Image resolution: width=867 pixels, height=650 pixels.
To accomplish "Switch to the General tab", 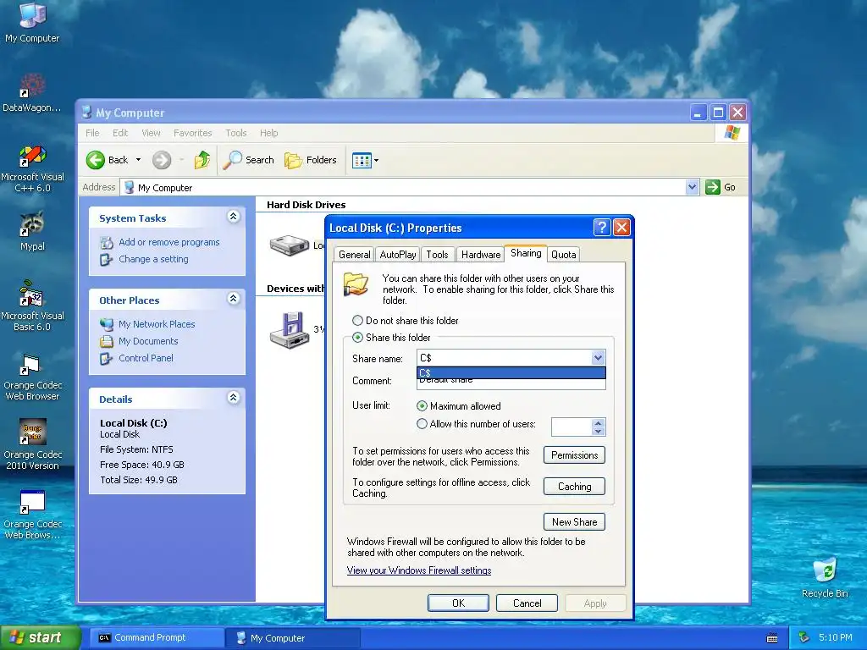I will coord(355,254).
